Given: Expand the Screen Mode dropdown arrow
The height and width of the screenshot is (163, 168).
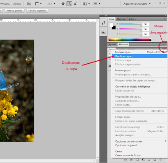Looking at the screenshot, I should (x=100, y=4).
